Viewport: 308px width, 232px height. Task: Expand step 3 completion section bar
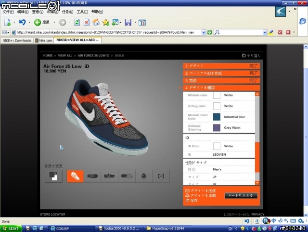coord(221,81)
